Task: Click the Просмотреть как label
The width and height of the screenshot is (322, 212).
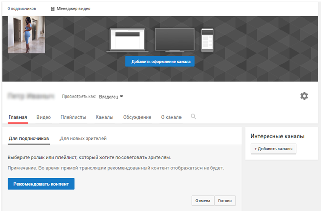Action: pyautogui.click(x=79, y=97)
